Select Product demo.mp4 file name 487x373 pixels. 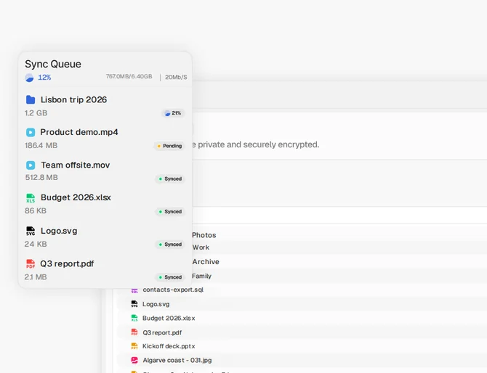pos(79,132)
